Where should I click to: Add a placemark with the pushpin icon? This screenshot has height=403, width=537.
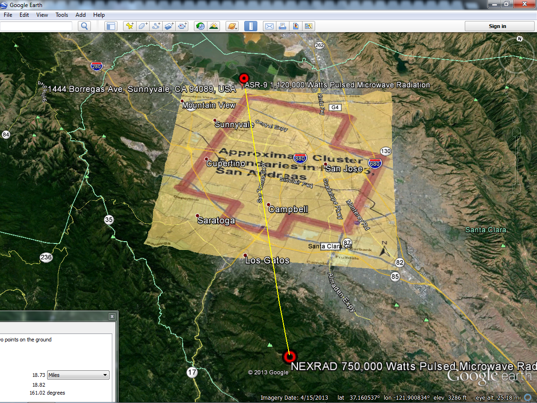click(x=129, y=26)
